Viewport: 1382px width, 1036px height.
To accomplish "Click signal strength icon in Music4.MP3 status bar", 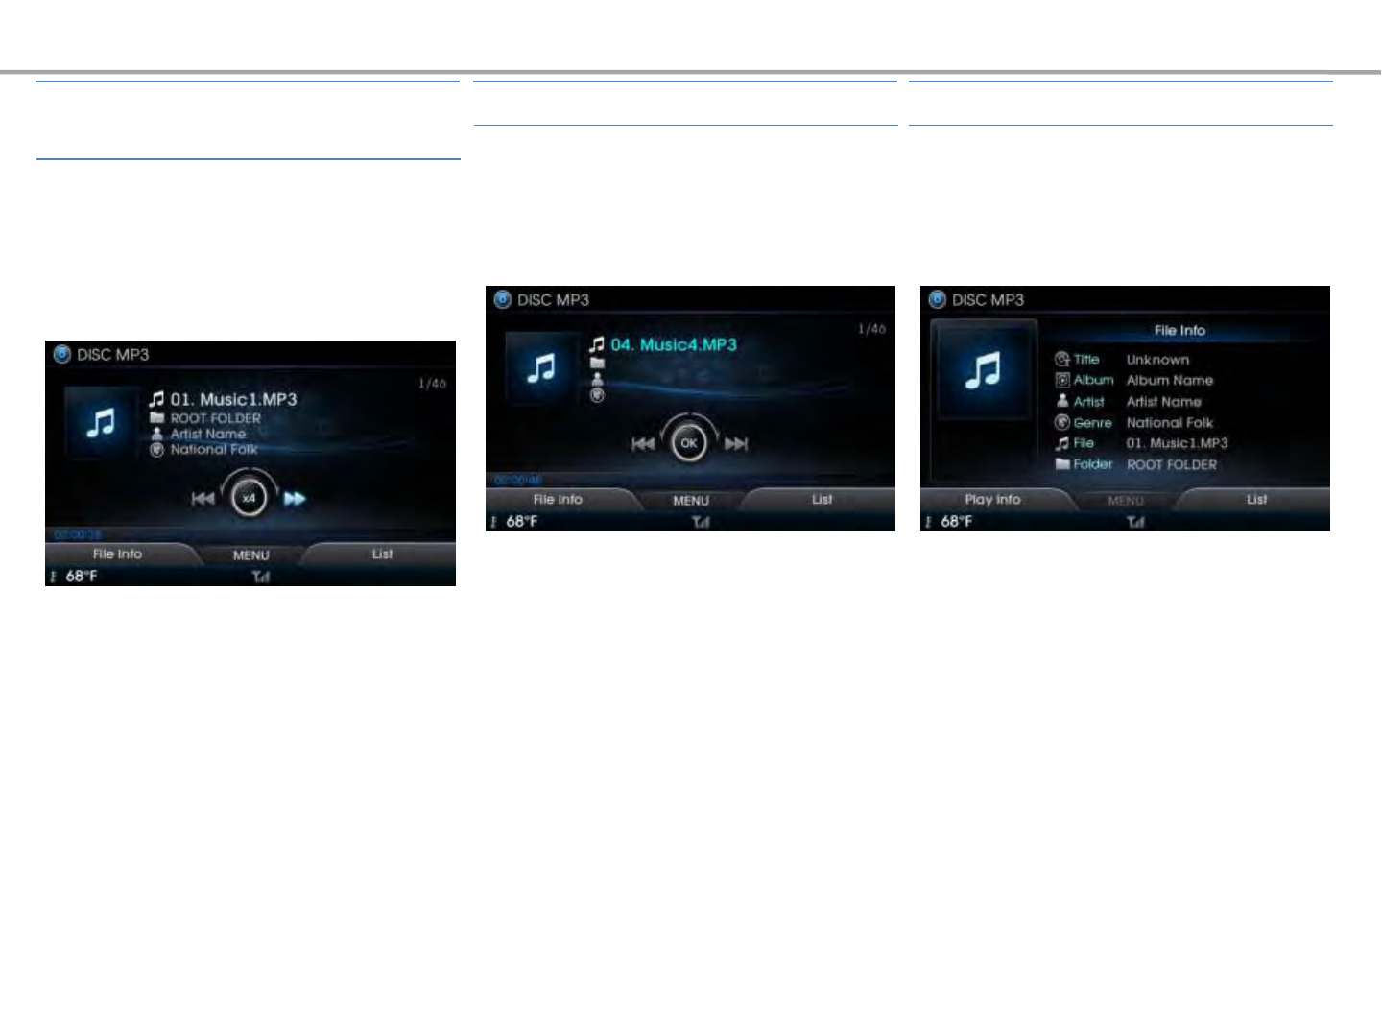I will [702, 522].
